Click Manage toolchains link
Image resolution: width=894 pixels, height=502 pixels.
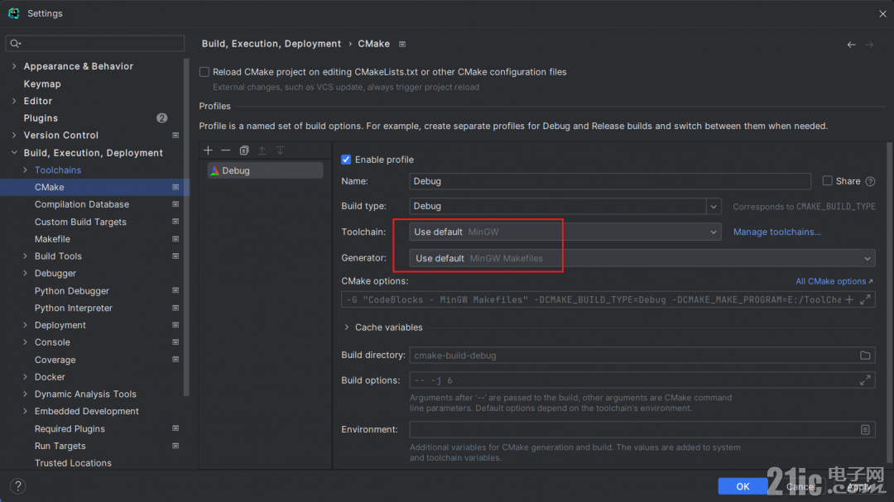coord(776,232)
